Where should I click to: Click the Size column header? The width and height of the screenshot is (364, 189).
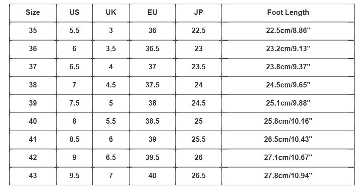pyautogui.click(x=33, y=13)
